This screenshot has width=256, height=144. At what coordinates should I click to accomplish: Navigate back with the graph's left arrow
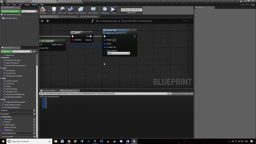coord(42,21)
